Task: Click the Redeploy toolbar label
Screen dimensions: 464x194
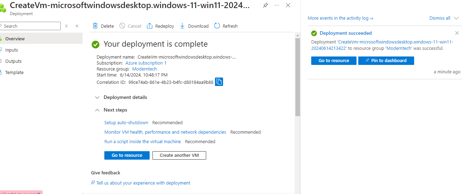Action: pyautogui.click(x=165, y=26)
